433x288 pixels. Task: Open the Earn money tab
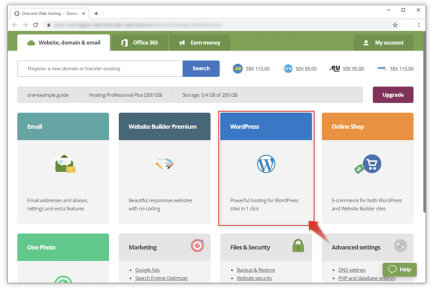(200, 43)
